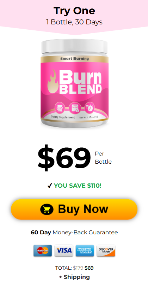Click the Buy Now button
The height and width of the screenshot is (281, 148).
point(74,209)
